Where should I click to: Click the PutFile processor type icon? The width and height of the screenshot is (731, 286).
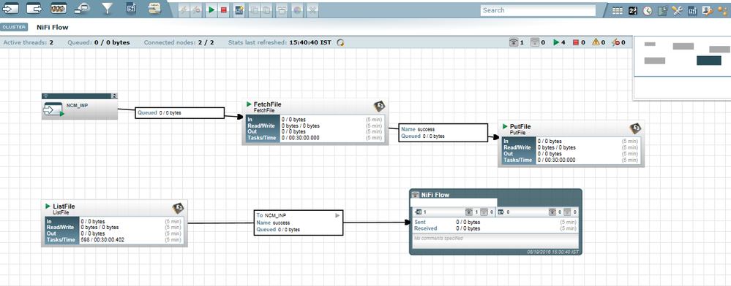click(x=635, y=129)
